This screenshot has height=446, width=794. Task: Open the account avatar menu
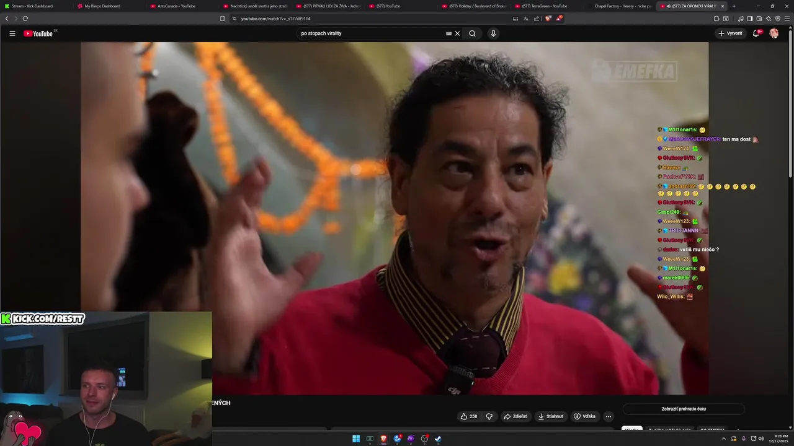point(774,33)
